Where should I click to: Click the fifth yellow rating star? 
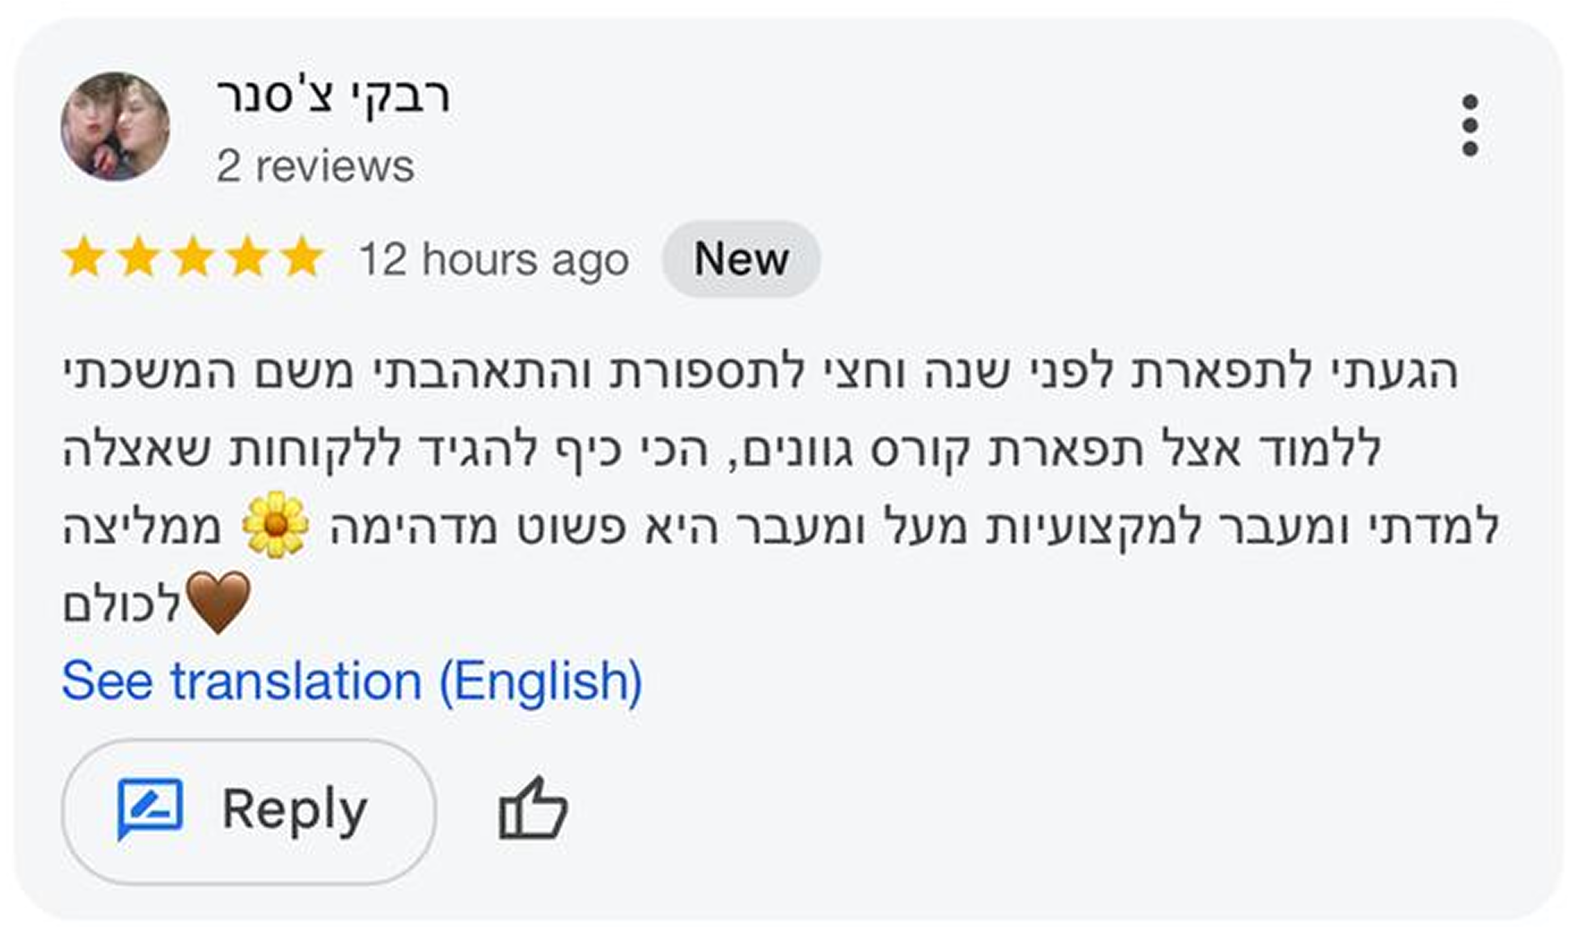coord(302,257)
